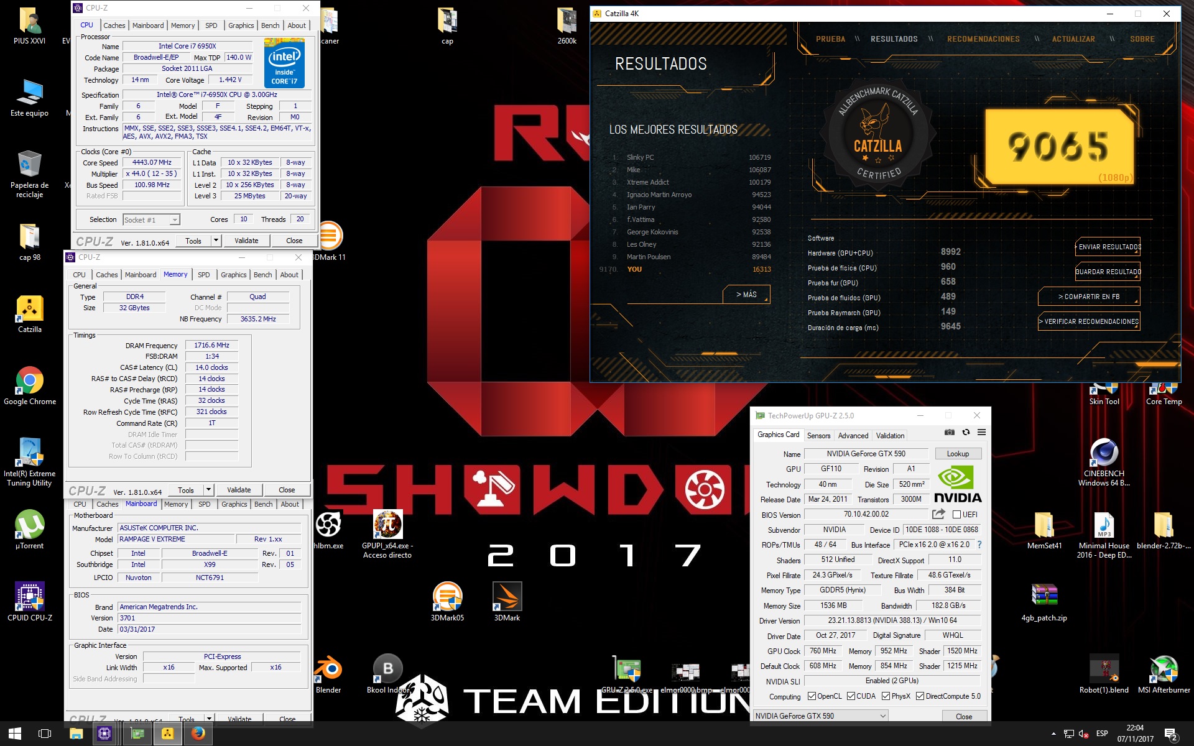Click Validate button in top CPU-Z window
This screenshot has width=1194, height=746.
click(246, 241)
